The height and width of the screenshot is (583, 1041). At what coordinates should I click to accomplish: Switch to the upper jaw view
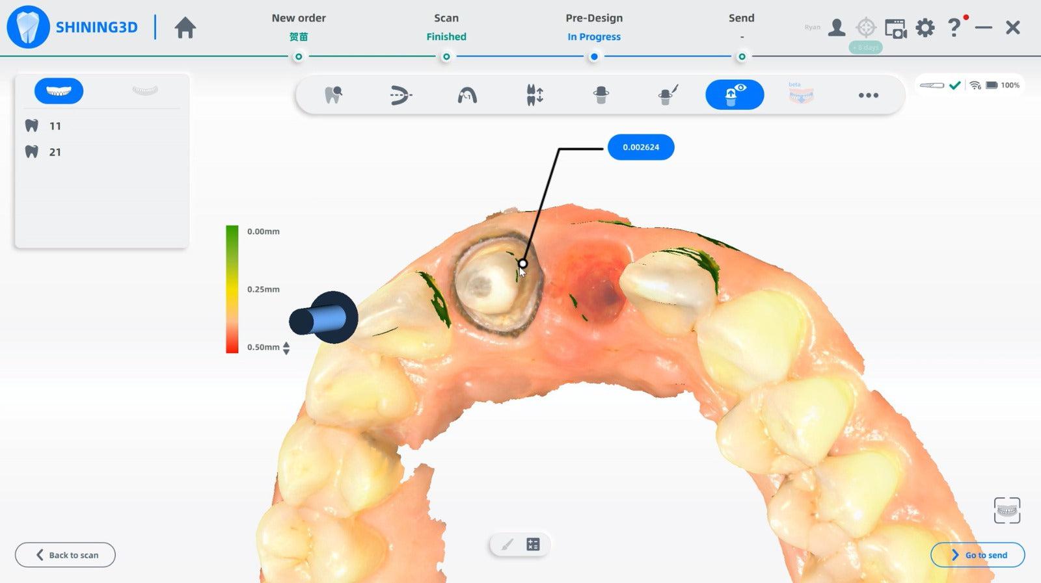point(59,91)
